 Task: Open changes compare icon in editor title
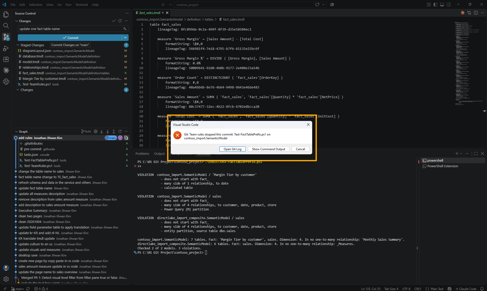[469, 13]
